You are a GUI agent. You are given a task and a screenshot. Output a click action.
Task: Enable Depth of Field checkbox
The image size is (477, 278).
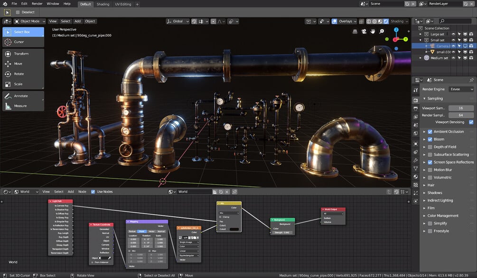pos(430,147)
